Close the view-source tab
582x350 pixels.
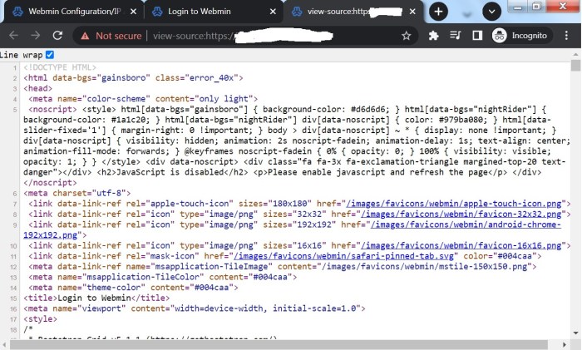pyautogui.click(x=412, y=12)
